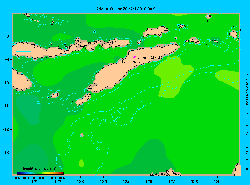Click the small diamond-shaped reef near latitude -12
Screen dimensions: 250x185
tap(82, 135)
